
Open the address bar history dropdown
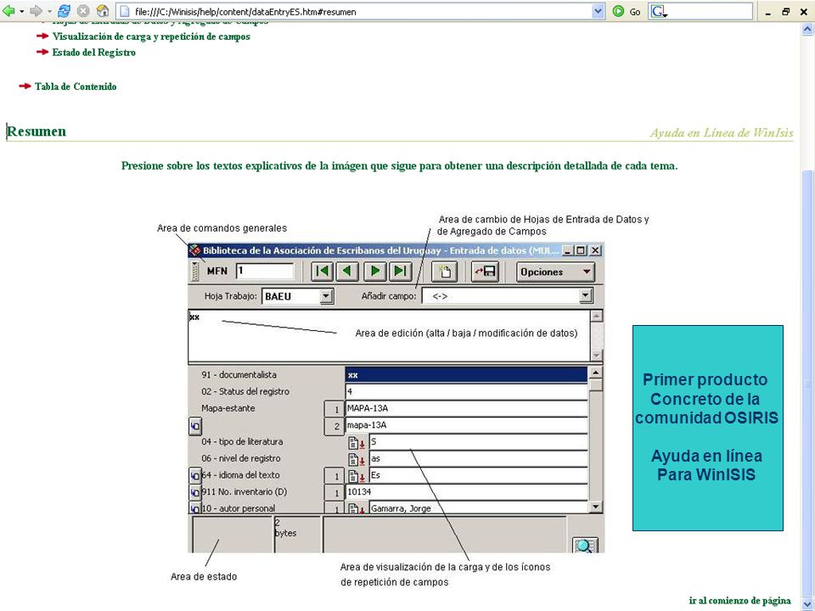(x=599, y=11)
